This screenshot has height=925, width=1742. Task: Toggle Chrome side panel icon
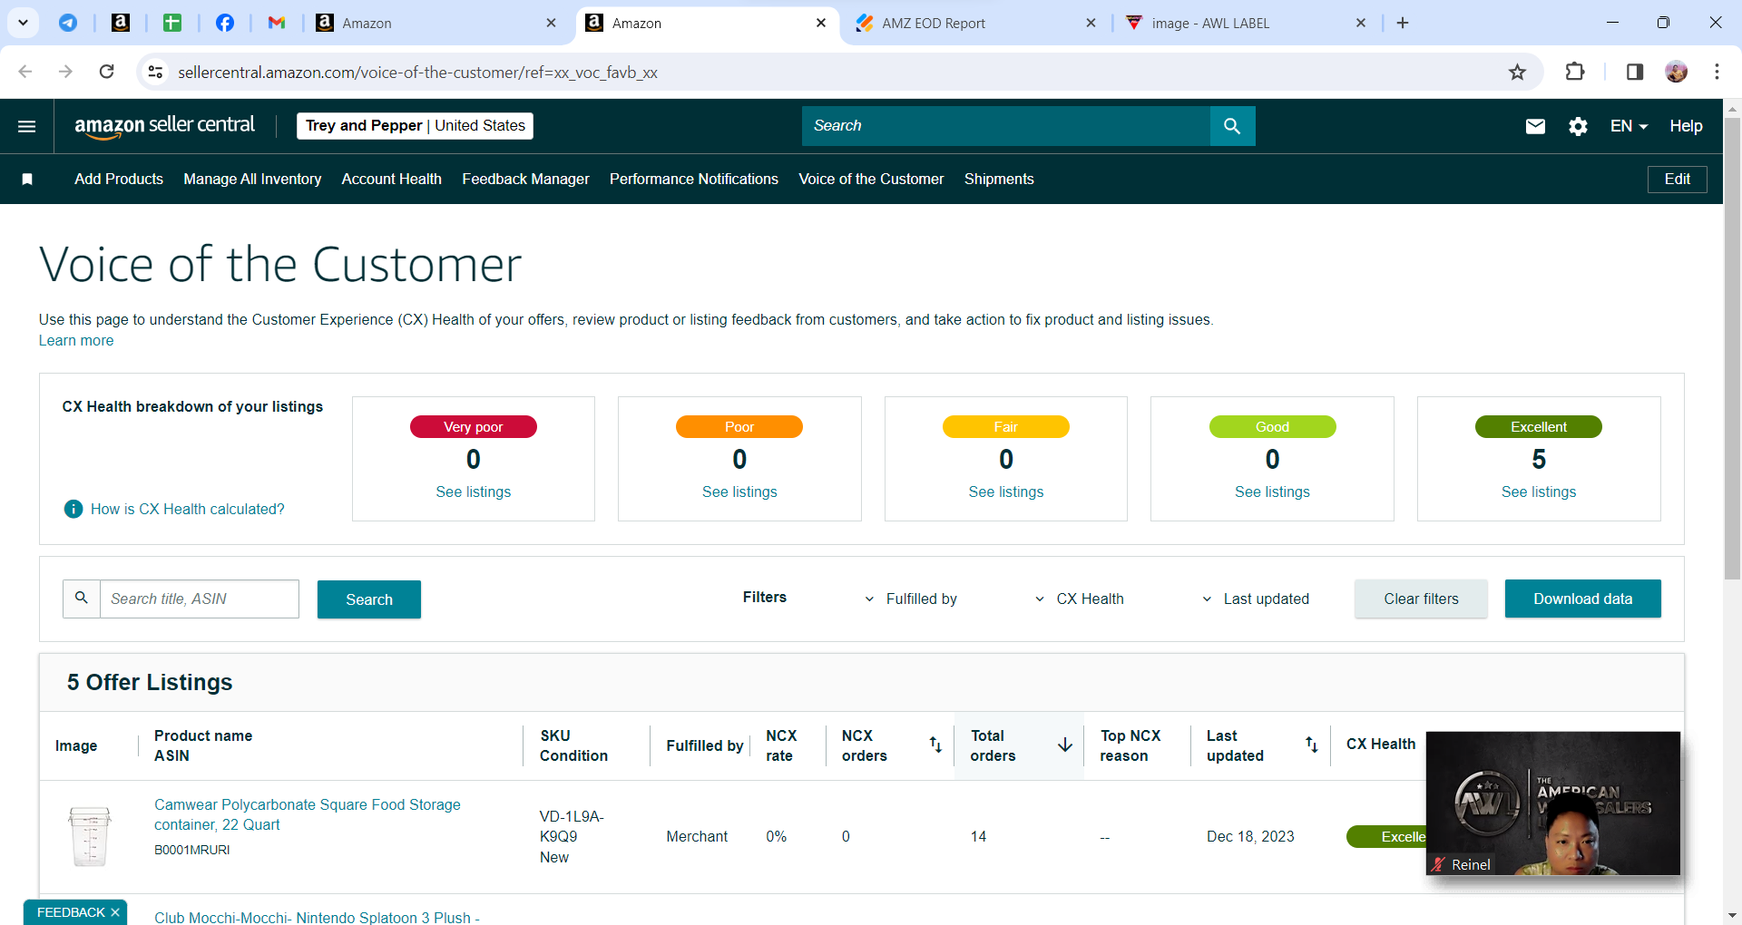tap(1635, 73)
